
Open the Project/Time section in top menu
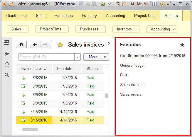pos(145,16)
